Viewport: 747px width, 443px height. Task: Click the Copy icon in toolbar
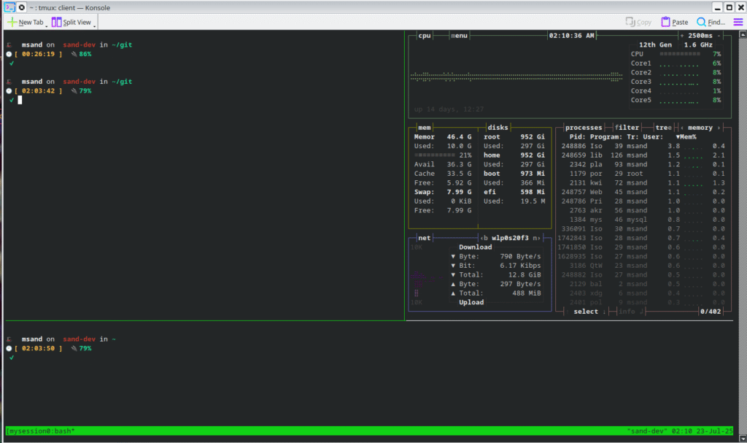[x=631, y=22]
